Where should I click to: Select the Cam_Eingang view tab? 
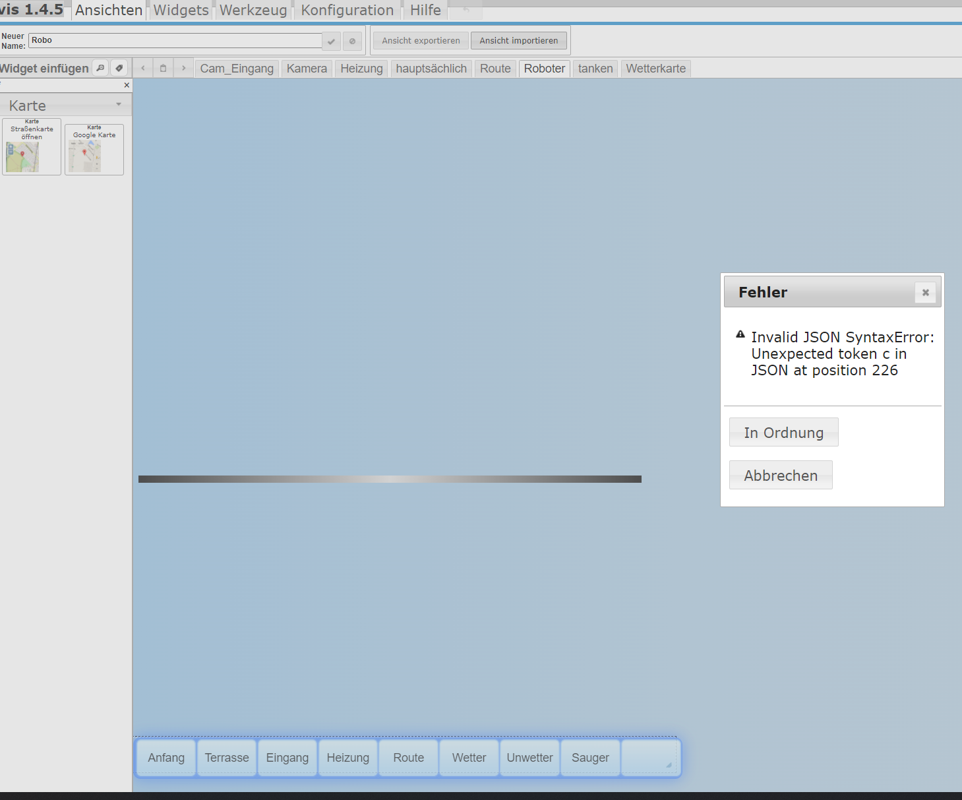pos(237,69)
